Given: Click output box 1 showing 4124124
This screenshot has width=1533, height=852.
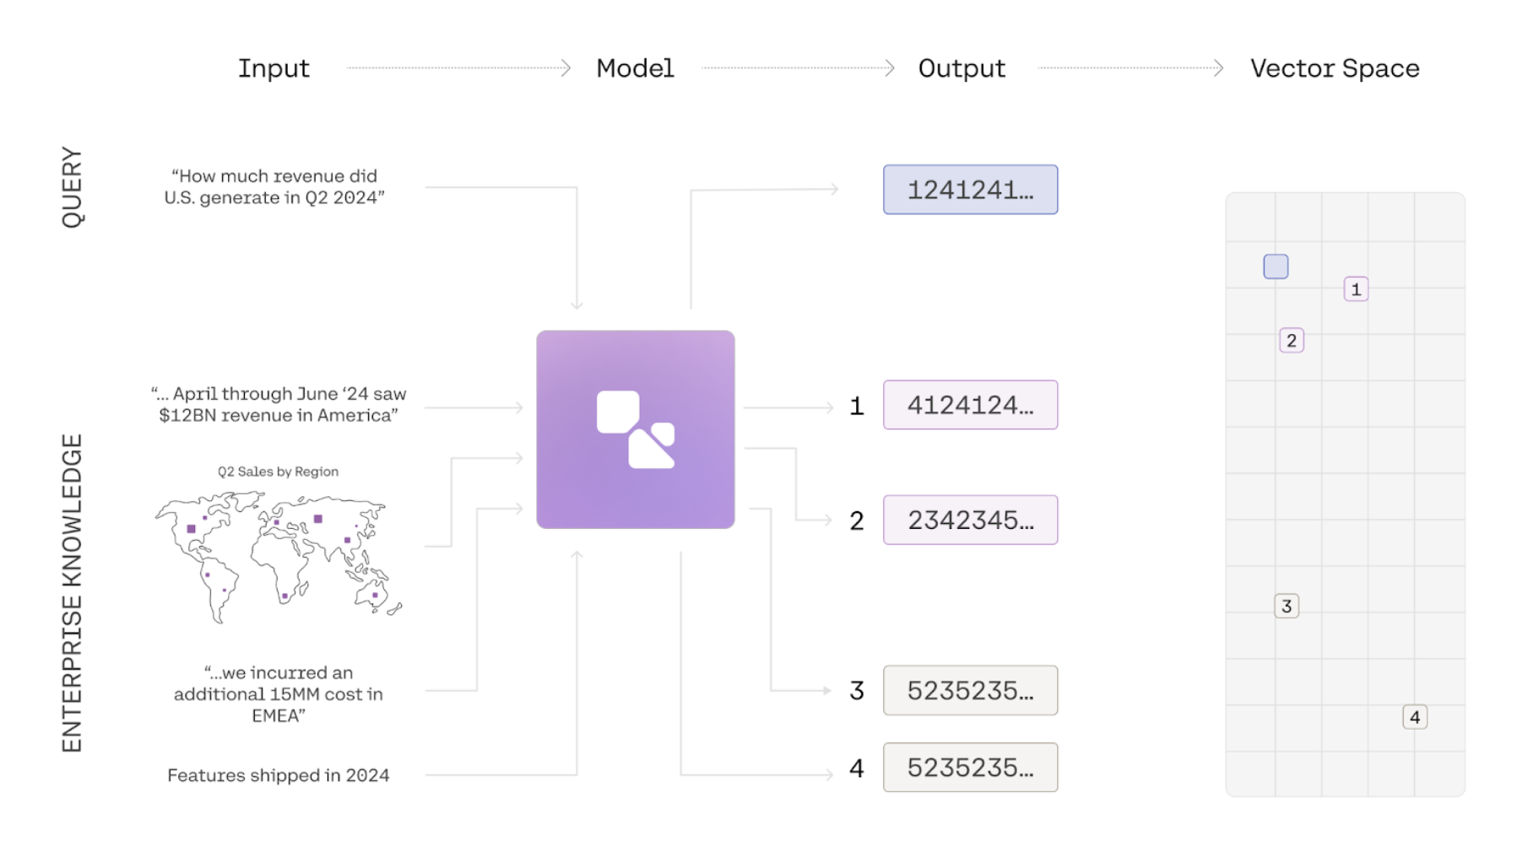Looking at the screenshot, I should (970, 405).
